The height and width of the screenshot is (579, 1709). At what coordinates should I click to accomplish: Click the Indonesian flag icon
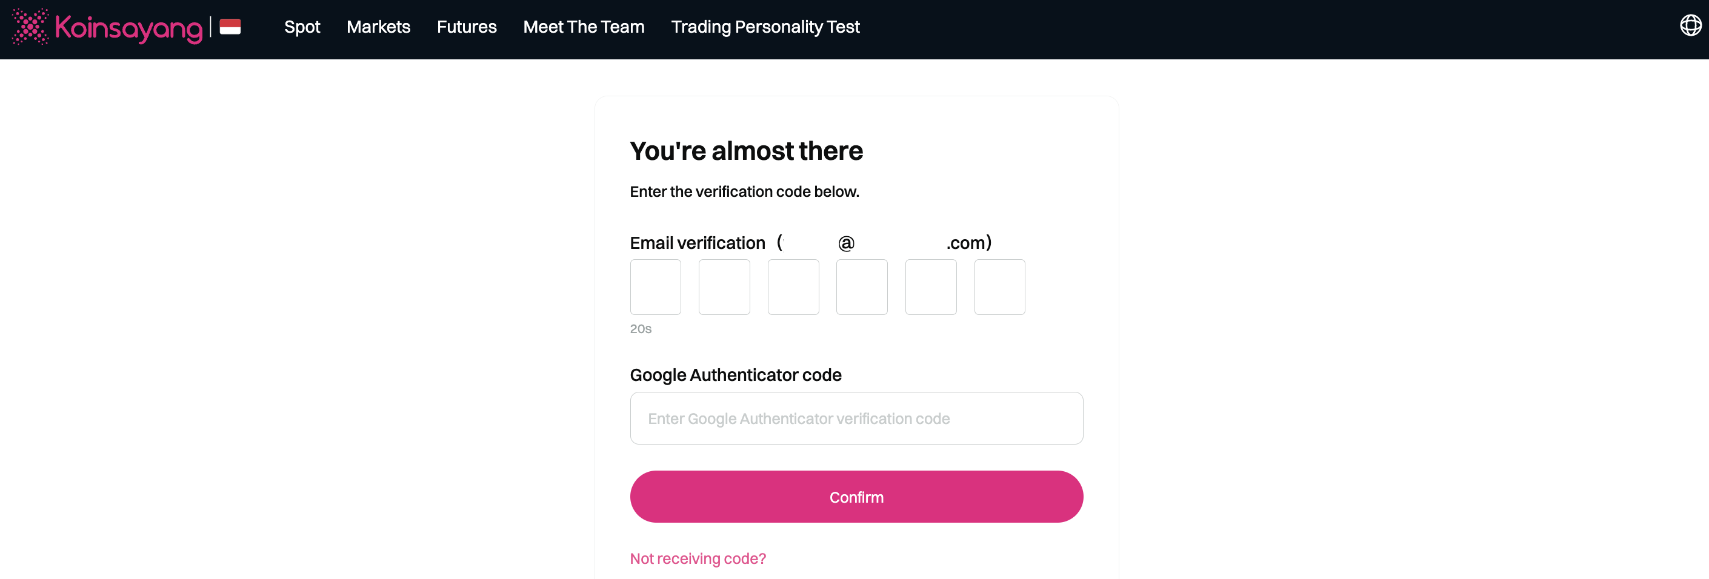[x=229, y=28]
